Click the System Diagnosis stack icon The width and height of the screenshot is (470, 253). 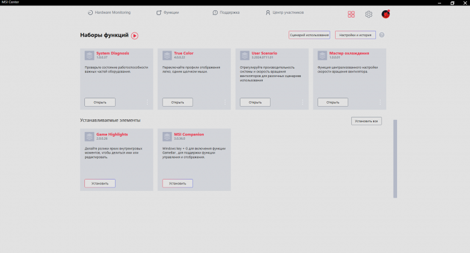point(89,55)
